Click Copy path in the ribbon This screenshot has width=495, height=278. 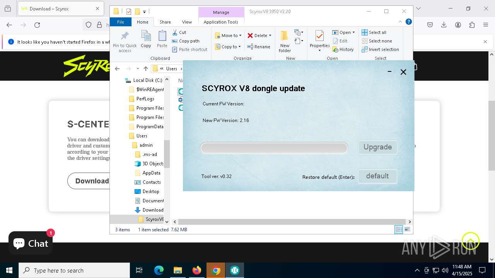(x=186, y=41)
